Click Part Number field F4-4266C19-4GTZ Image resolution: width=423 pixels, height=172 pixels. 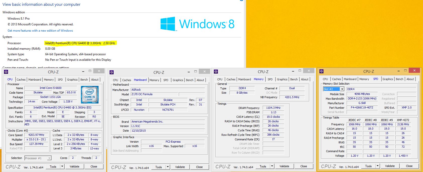[362, 107]
